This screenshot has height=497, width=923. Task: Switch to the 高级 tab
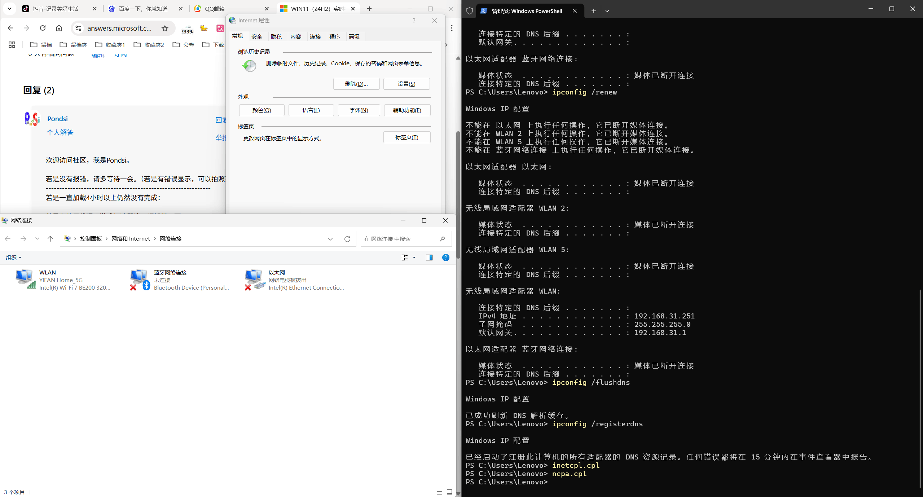[x=354, y=36]
